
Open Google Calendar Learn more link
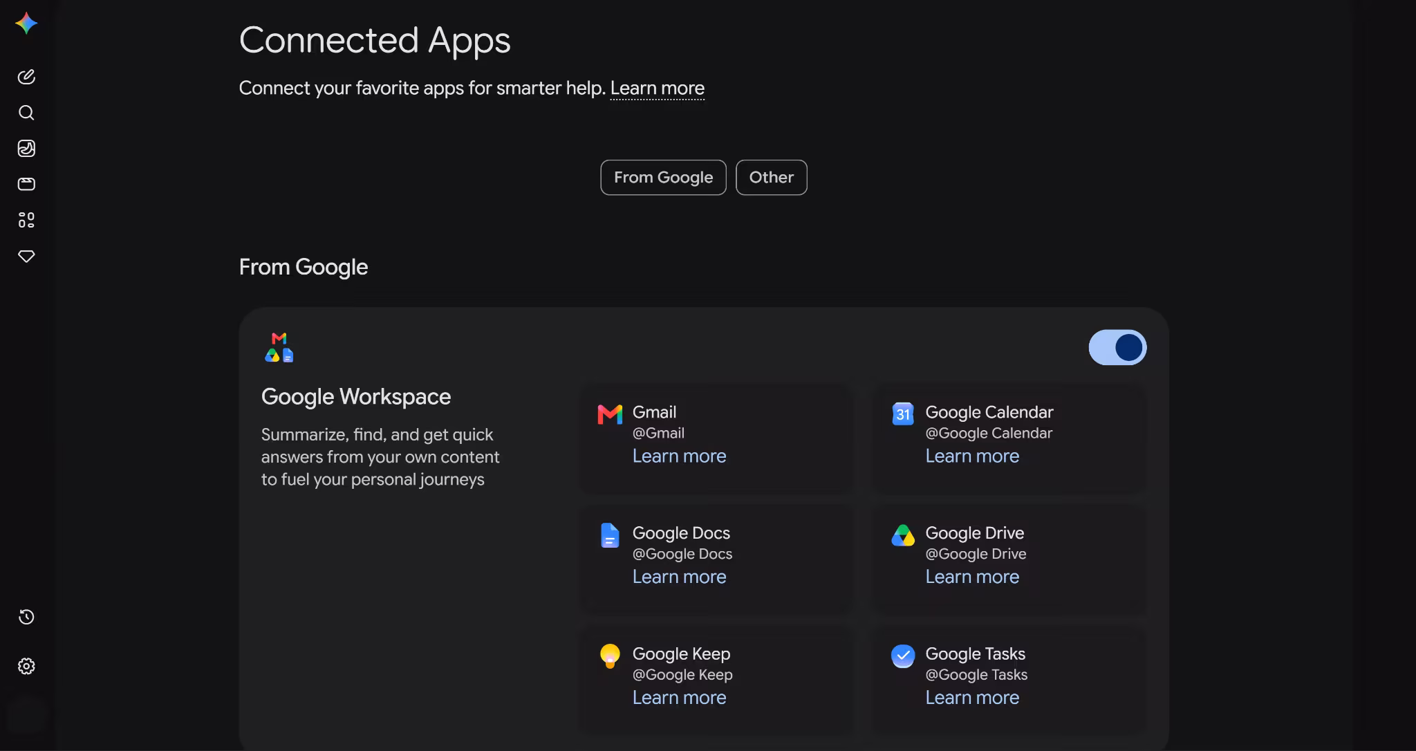(972, 456)
